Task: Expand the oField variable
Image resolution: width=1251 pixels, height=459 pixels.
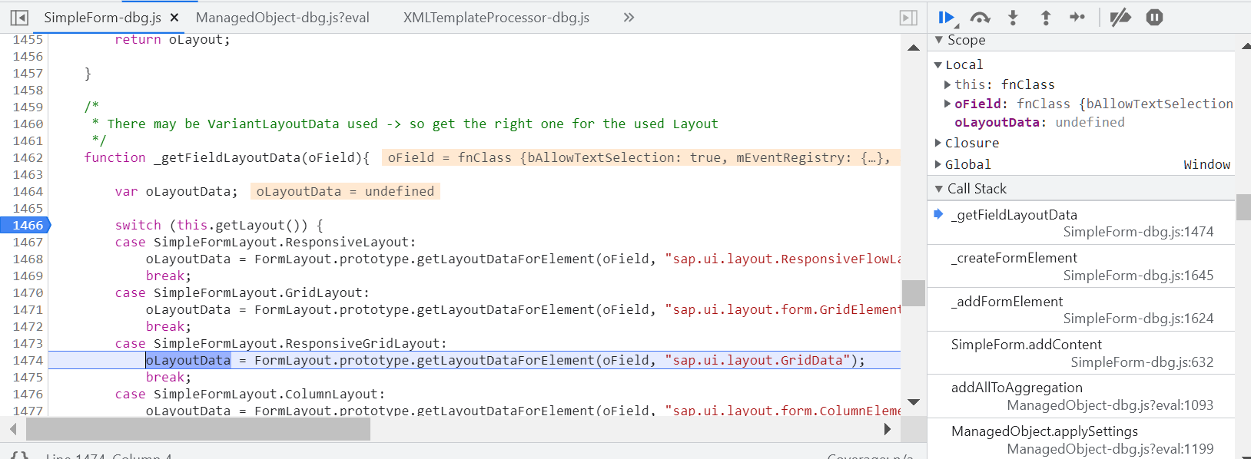Action: click(947, 104)
